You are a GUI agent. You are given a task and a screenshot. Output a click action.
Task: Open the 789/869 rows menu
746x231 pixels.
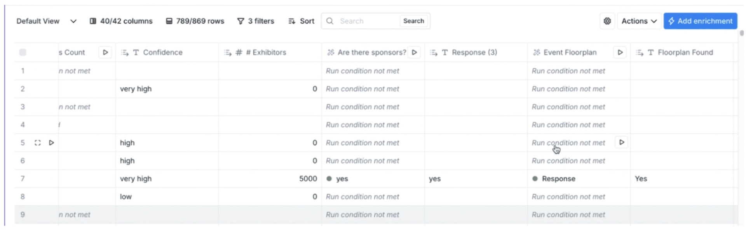point(195,21)
